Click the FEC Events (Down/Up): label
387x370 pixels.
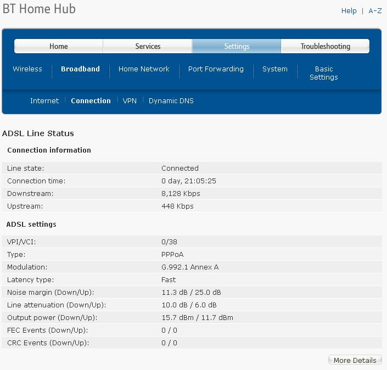(48, 330)
